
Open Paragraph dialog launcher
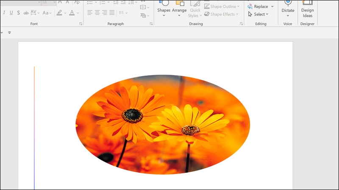point(151,24)
